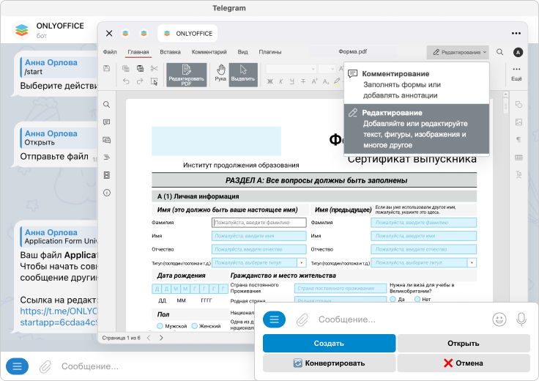Open chat panel in left sidebar
This screenshot has width=539, height=381.
point(107,140)
